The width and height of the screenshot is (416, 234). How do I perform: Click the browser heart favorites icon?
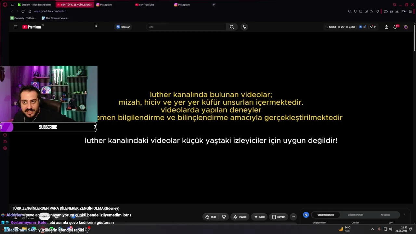[377, 11]
